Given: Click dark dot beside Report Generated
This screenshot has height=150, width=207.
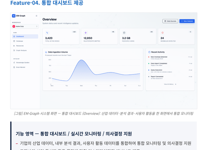Looking at the screenshot, I should pyautogui.click(x=149, y=77).
